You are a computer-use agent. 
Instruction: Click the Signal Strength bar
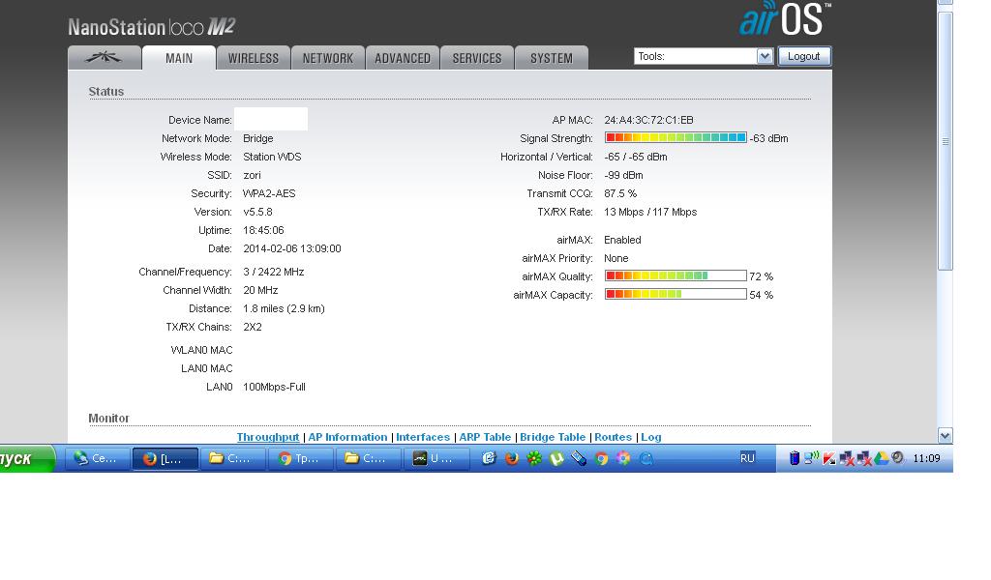(676, 137)
